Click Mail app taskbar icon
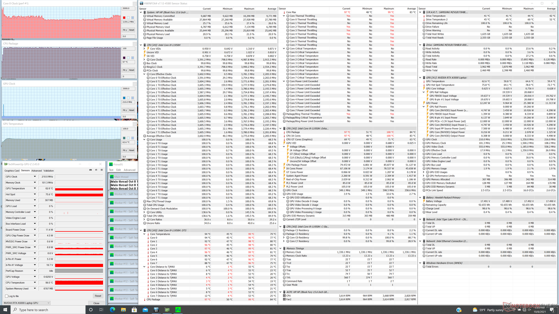 pyautogui.click(x=145, y=310)
